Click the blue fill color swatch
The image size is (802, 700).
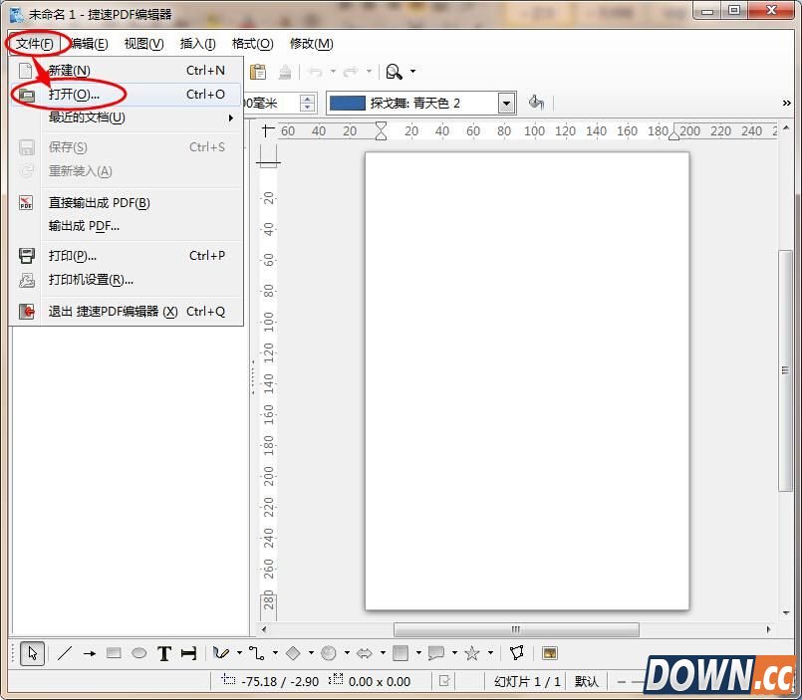click(x=347, y=103)
